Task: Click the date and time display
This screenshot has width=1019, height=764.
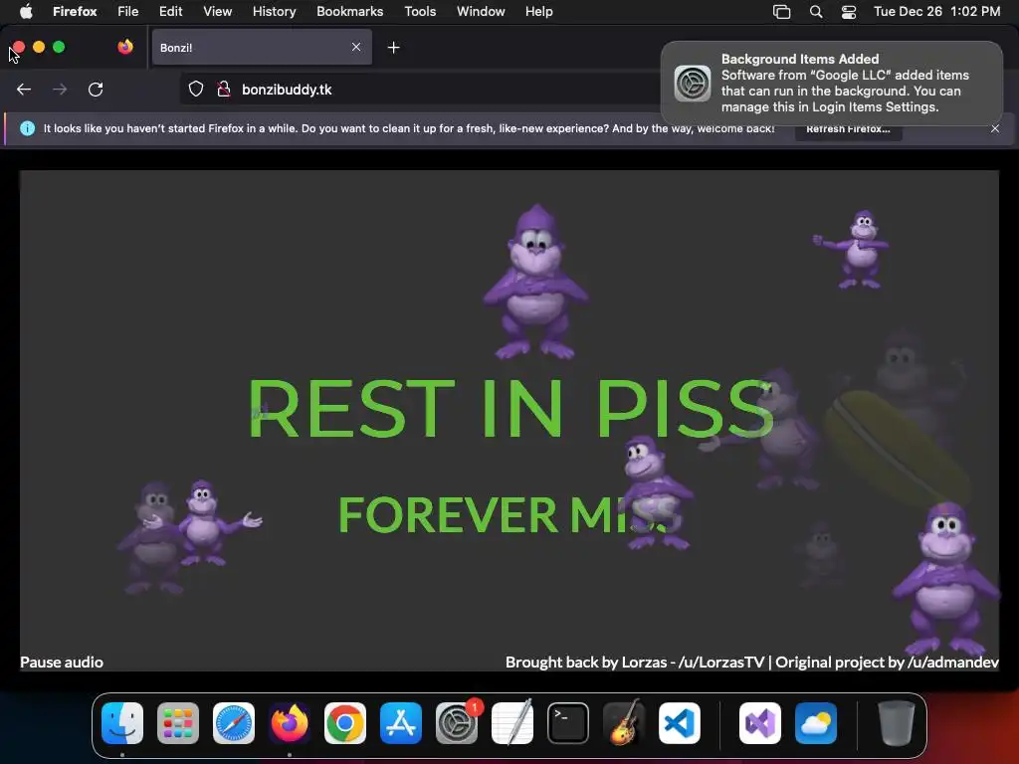Action: (x=936, y=11)
